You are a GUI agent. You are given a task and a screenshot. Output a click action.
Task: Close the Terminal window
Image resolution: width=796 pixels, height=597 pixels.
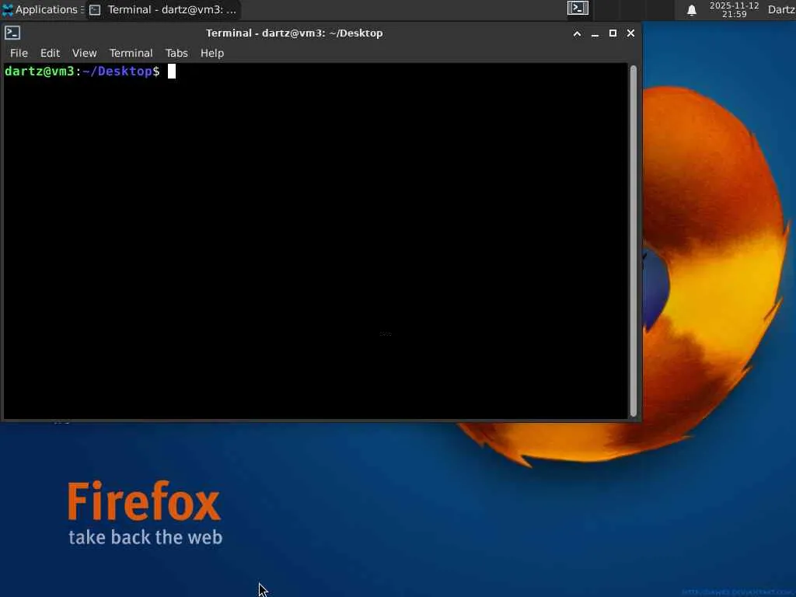630,33
